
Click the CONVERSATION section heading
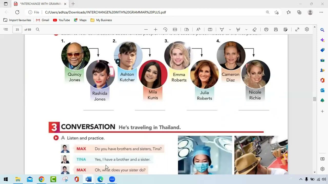pyautogui.click(x=88, y=127)
